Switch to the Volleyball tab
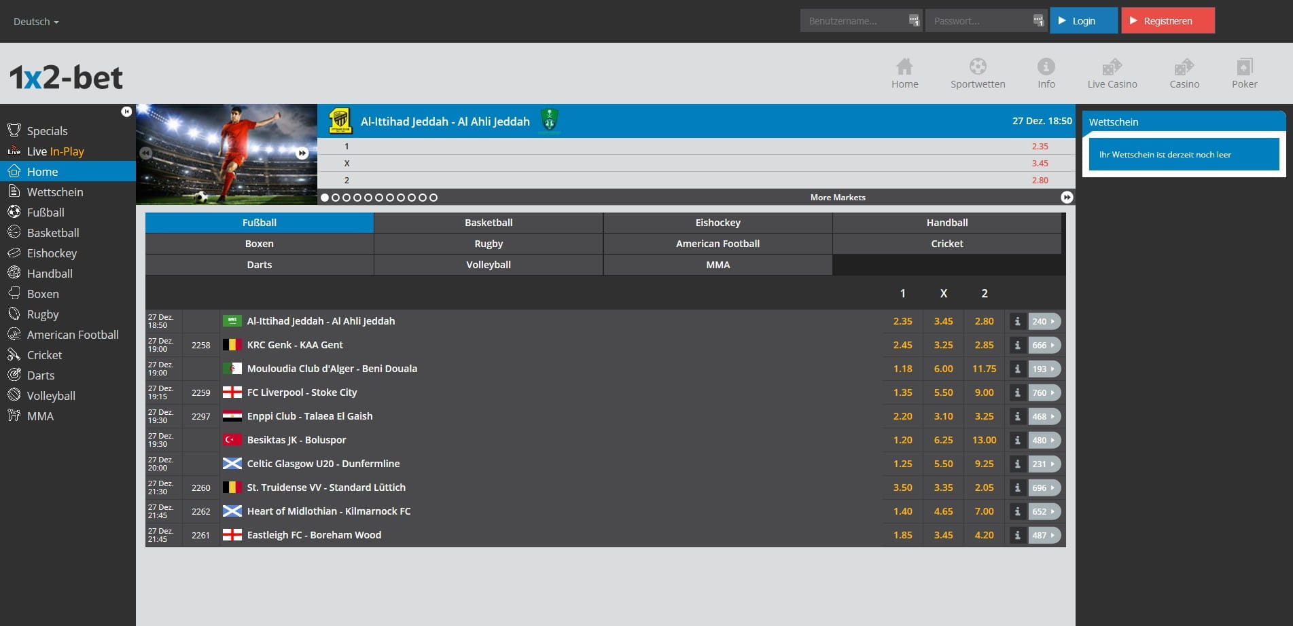 (x=489, y=265)
